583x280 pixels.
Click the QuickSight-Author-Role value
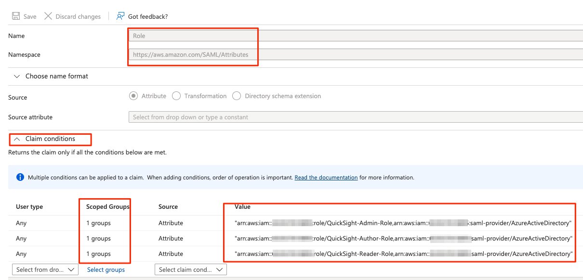point(403,239)
